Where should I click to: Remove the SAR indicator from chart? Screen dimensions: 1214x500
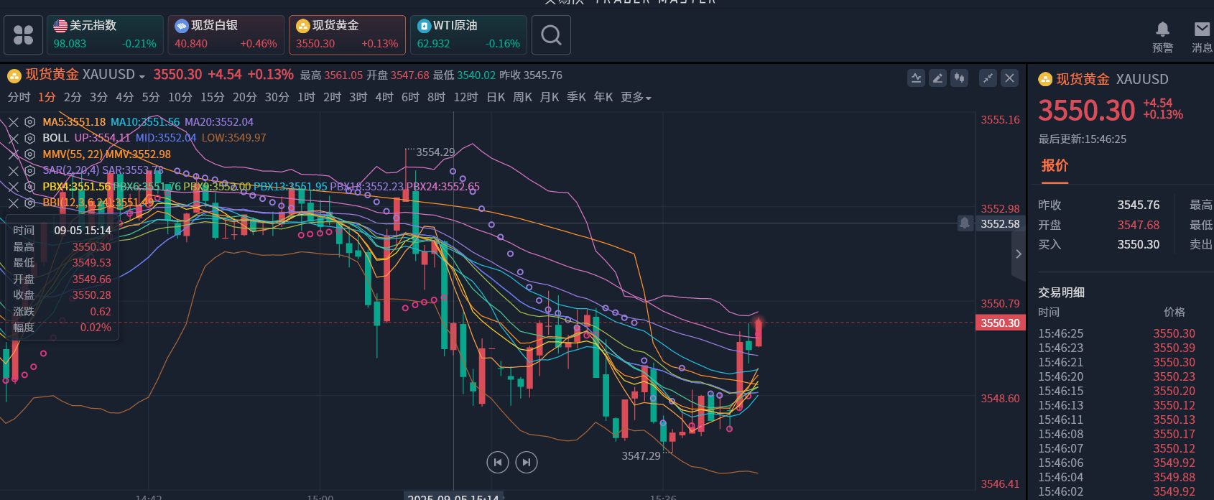click(x=14, y=170)
